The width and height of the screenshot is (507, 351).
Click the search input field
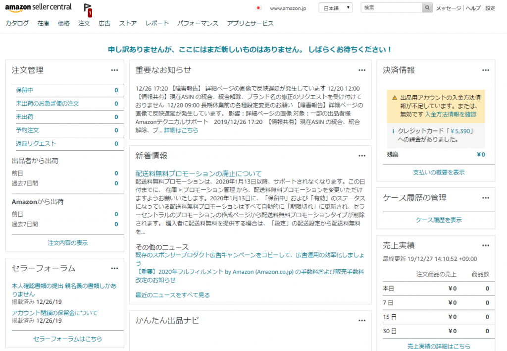click(392, 8)
